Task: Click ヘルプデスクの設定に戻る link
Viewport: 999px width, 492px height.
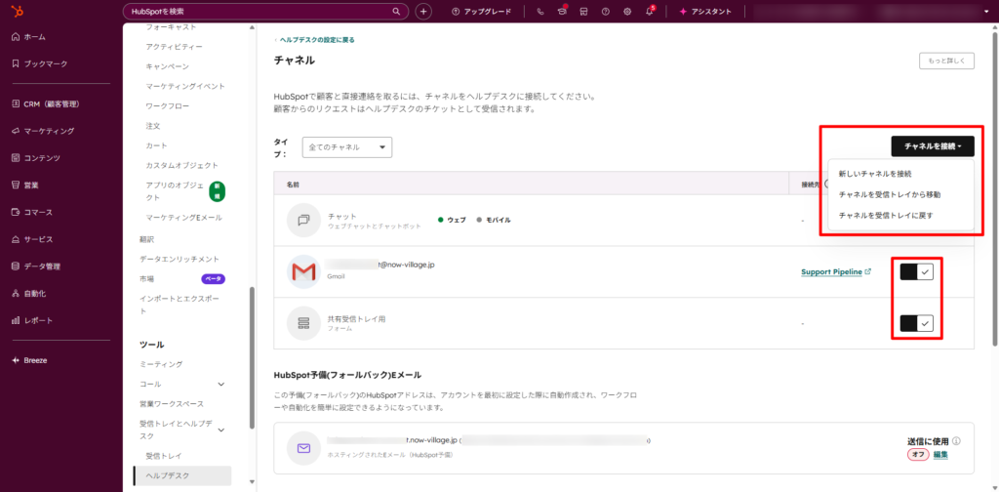Action: pos(317,39)
